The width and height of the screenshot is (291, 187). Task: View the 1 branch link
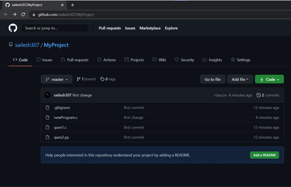pos(86,79)
